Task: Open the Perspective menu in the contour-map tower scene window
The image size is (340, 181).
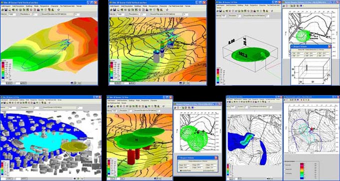Action: pos(153,6)
